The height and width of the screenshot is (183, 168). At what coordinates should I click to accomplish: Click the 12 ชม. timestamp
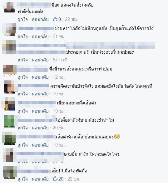coord(59,77)
